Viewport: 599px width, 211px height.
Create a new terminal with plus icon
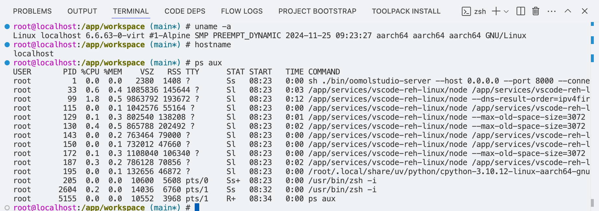click(x=496, y=11)
